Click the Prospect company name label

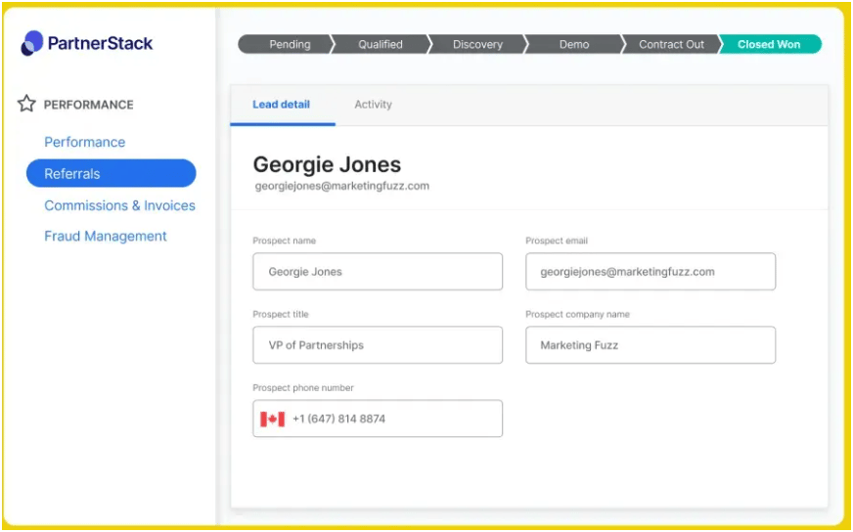click(x=578, y=315)
